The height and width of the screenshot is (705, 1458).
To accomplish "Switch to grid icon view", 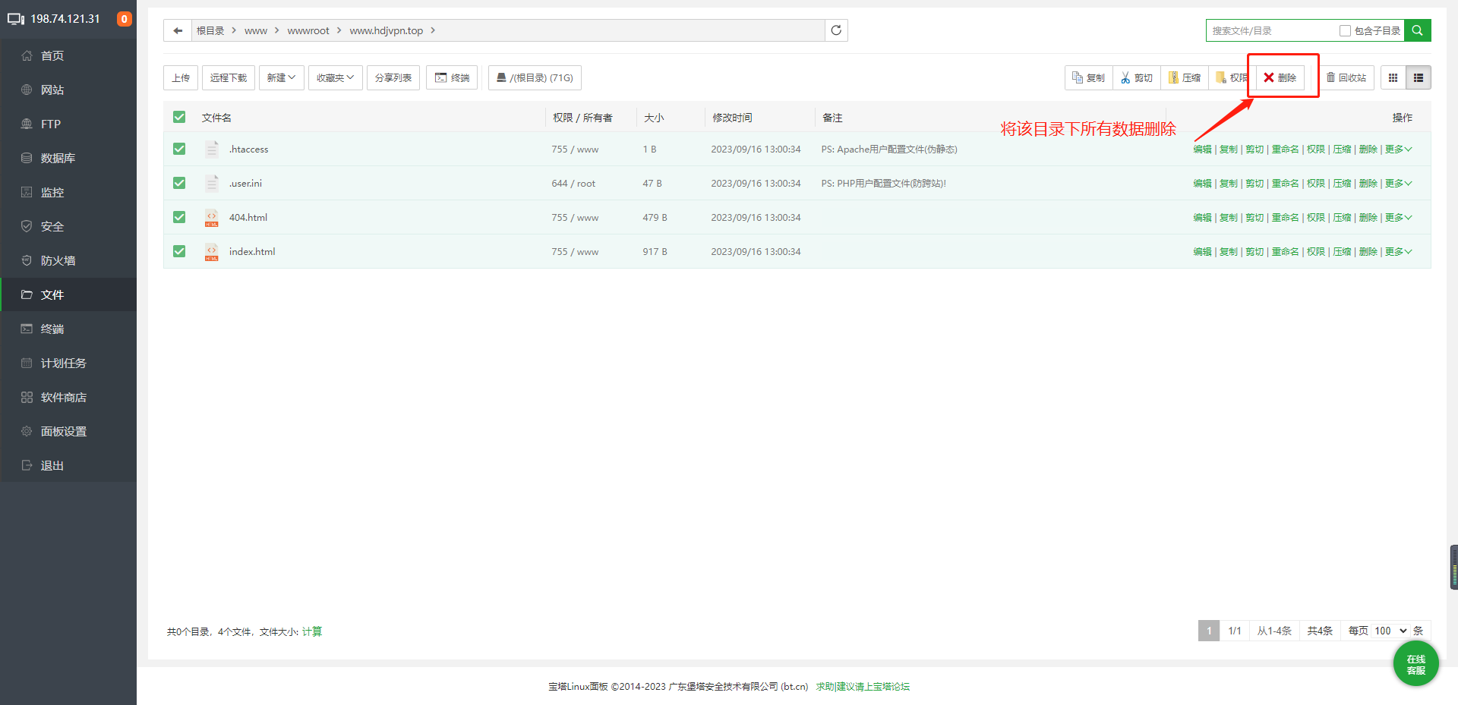I will pyautogui.click(x=1393, y=77).
